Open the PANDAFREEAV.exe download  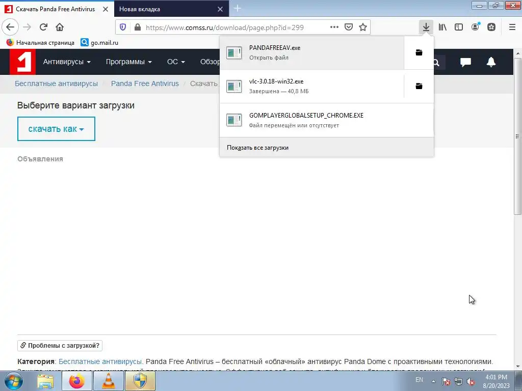pos(312,52)
